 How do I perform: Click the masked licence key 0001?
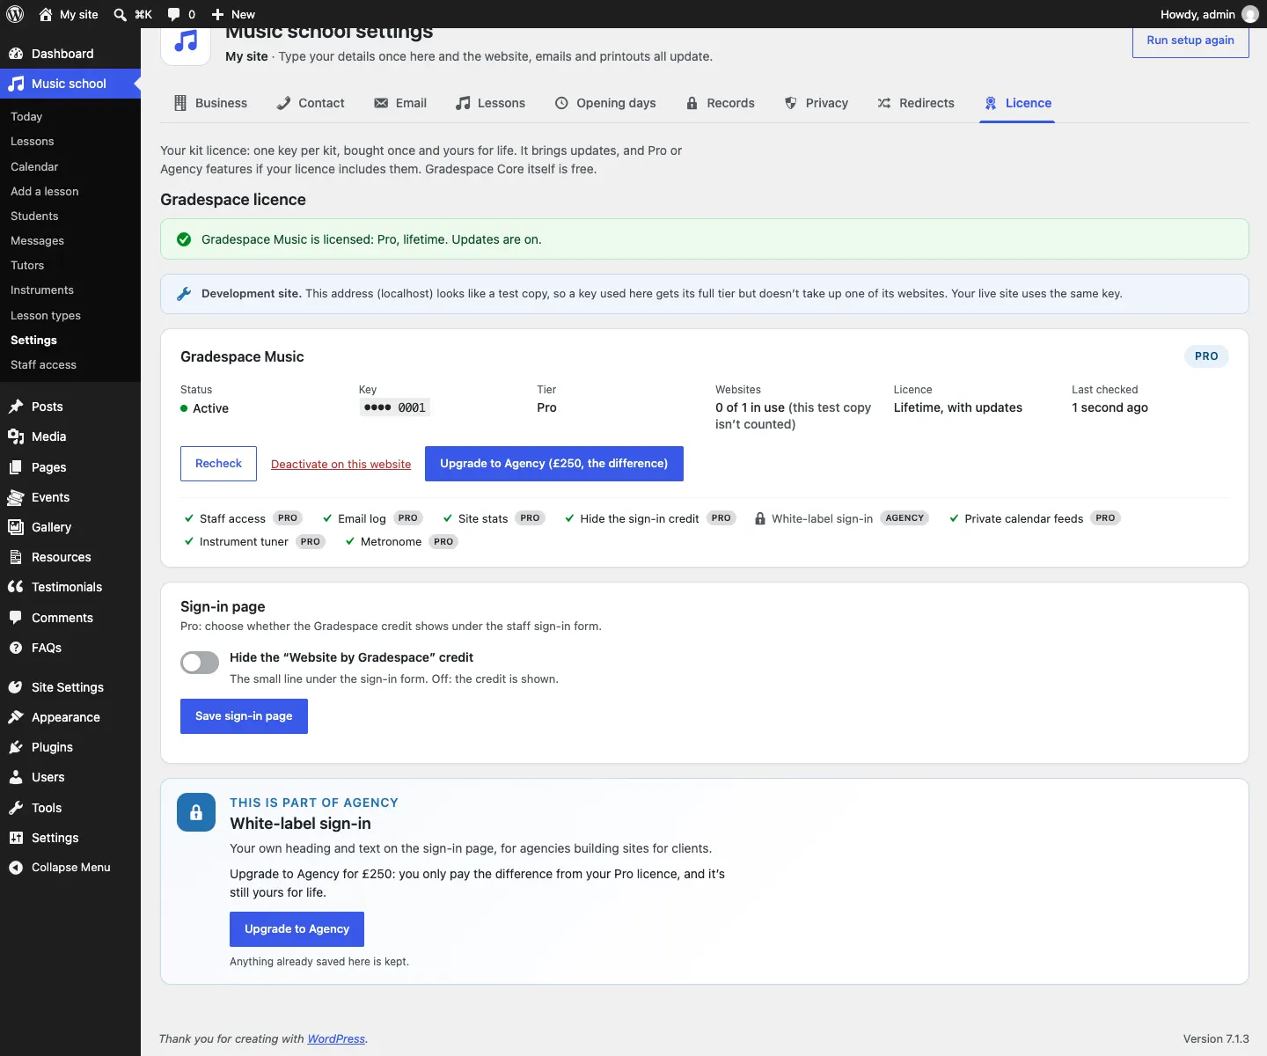point(395,407)
